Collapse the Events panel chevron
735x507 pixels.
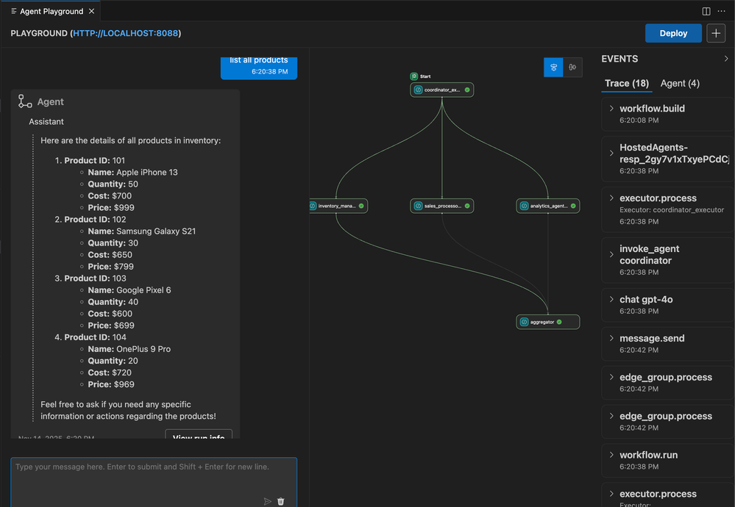pos(726,59)
